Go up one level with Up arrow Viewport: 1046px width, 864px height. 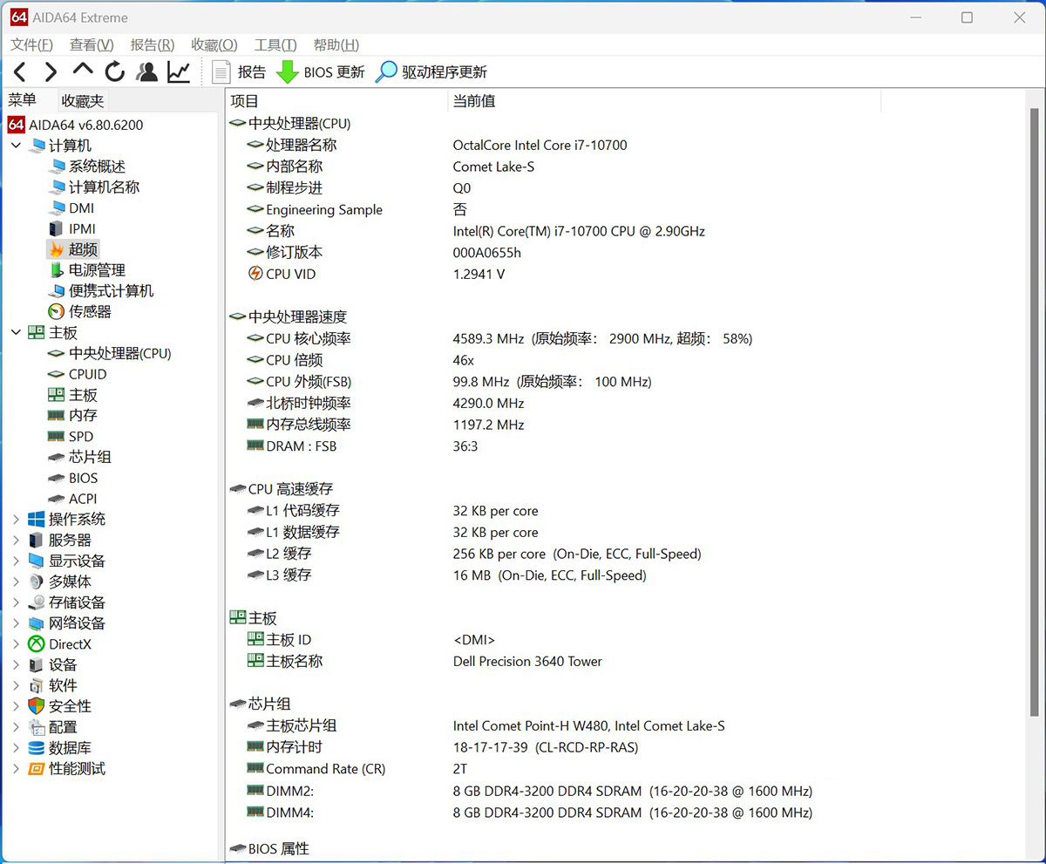(x=83, y=71)
